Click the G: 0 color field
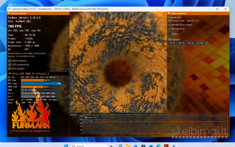This screenshot has height=147, width=235. tap(181, 43)
